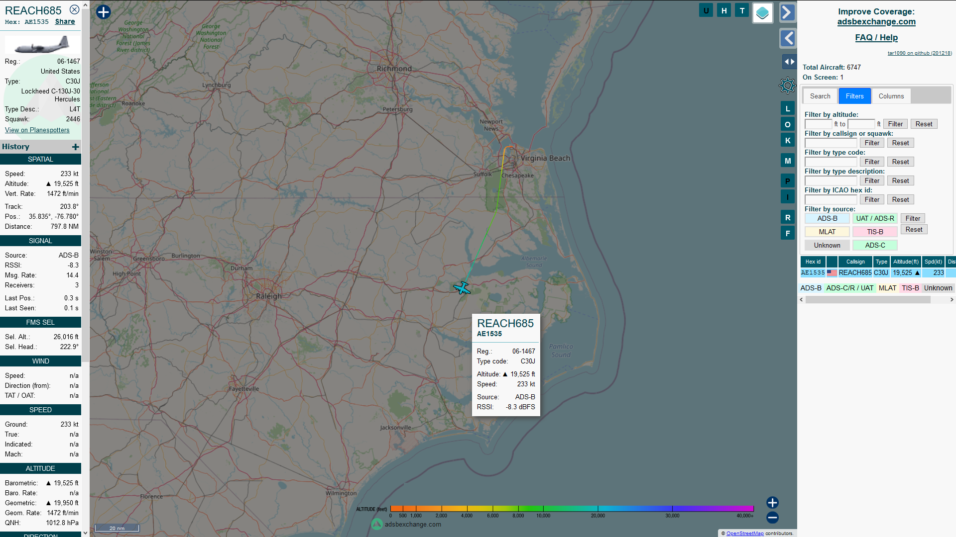Select UAT / ADS-R source filter option
Viewport: 956px width, 537px height.
coord(875,219)
